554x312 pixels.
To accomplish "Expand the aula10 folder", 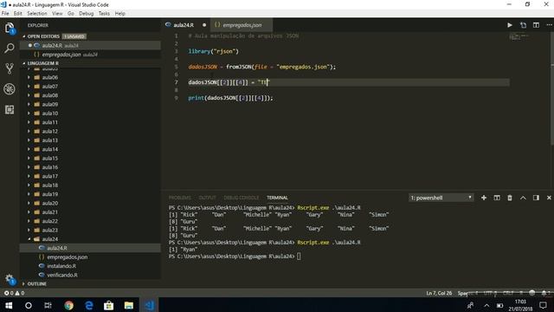I will click(x=50, y=114).
